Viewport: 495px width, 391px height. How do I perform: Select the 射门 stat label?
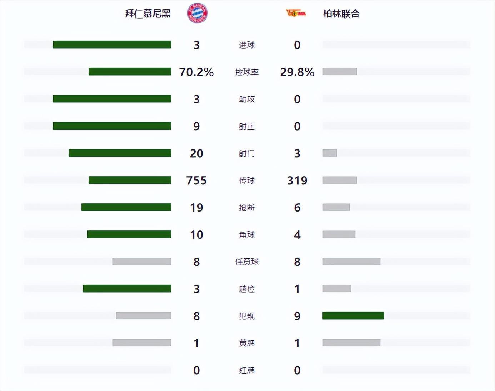click(247, 153)
